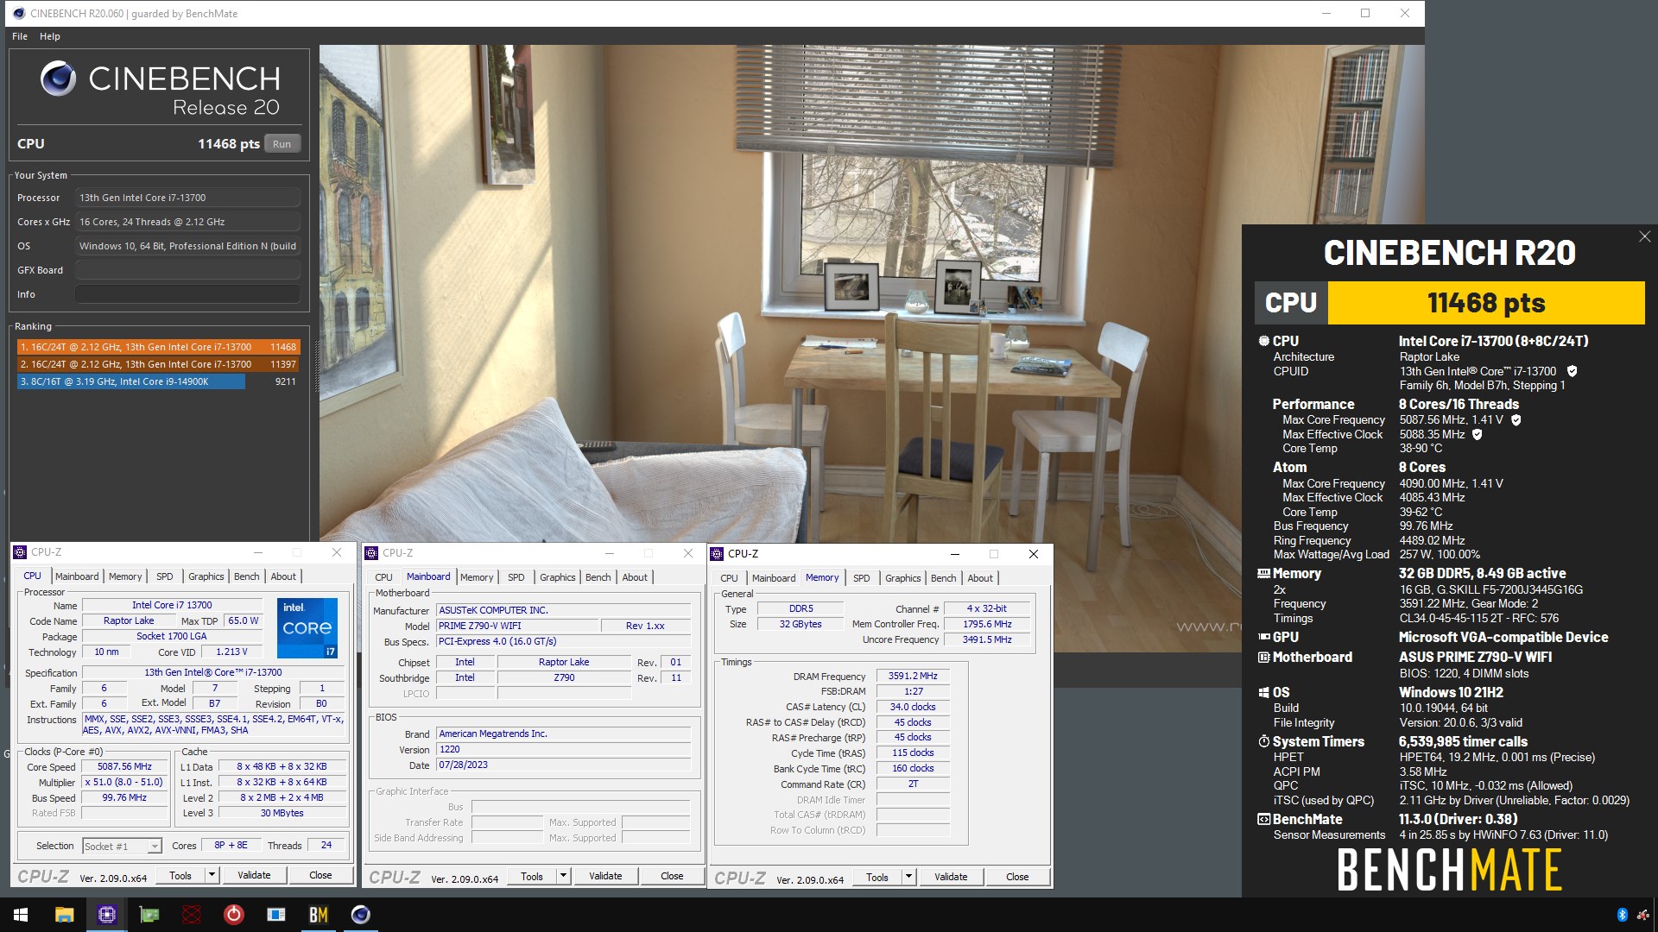1658x932 pixels.
Task: Switch to Mainboard tab in CPU-Z CPU window
Action: [77, 576]
